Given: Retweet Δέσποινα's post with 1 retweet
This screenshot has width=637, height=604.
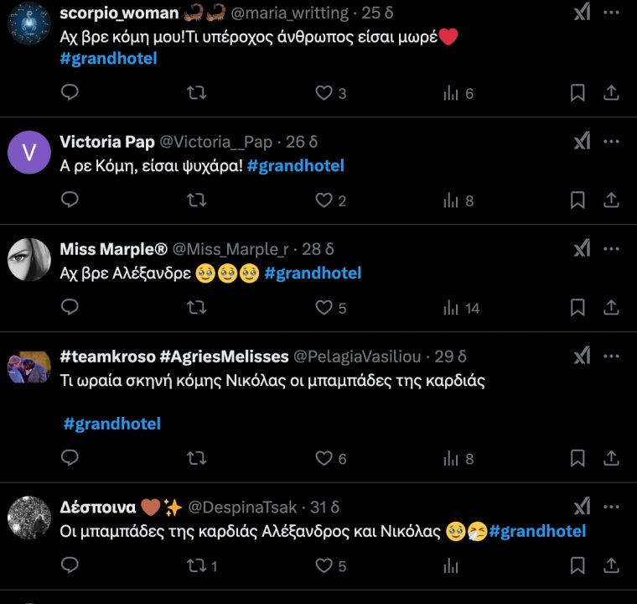Looking at the screenshot, I should [196, 566].
